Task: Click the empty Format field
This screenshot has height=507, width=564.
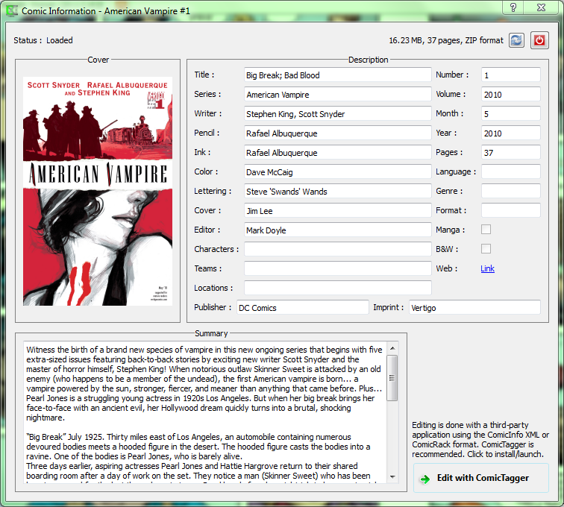Action: [x=511, y=210]
